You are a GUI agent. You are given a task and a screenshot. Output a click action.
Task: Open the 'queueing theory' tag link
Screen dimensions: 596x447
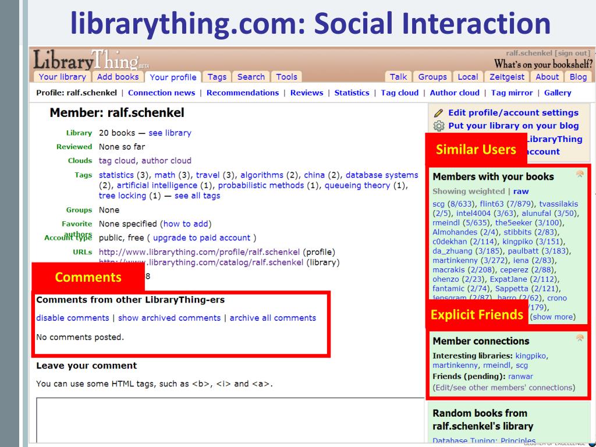click(x=357, y=186)
